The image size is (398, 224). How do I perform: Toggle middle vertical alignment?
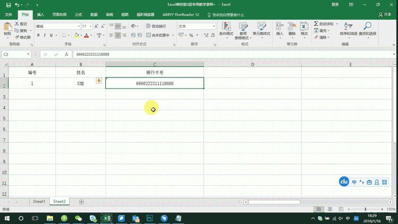click(118, 26)
